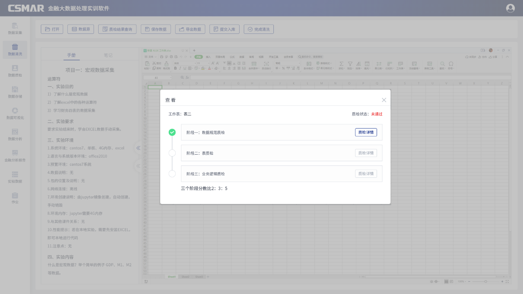Go to 数据存储 in the sidebar
This screenshot has width=523, height=294.
pyautogui.click(x=15, y=92)
